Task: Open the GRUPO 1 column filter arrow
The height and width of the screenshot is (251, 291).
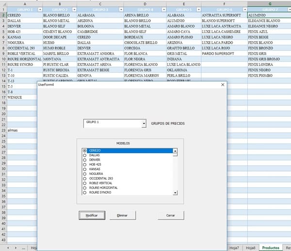Action: tap(39, 9)
